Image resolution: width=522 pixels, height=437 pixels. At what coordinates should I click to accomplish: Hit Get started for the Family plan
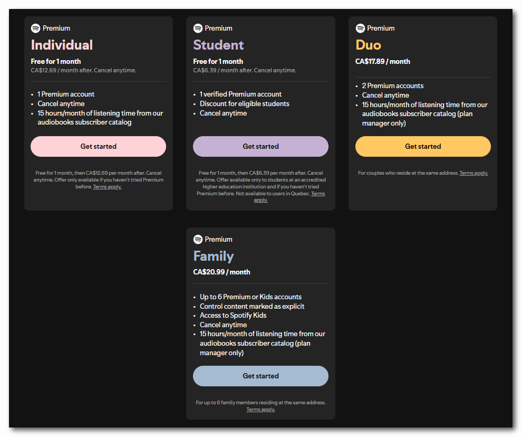point(260,376)
